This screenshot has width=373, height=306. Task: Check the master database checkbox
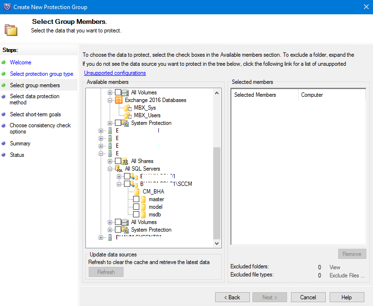pyautogui.click(x=136, y=199)
